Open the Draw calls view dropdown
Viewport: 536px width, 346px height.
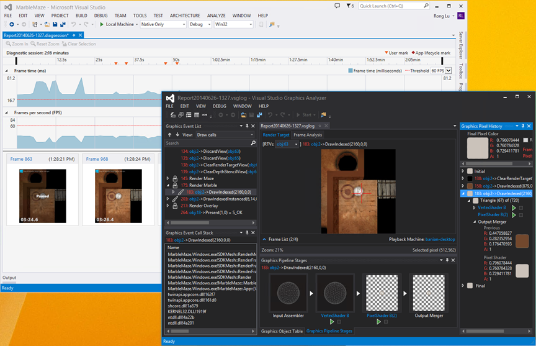[x=225, y=135]
